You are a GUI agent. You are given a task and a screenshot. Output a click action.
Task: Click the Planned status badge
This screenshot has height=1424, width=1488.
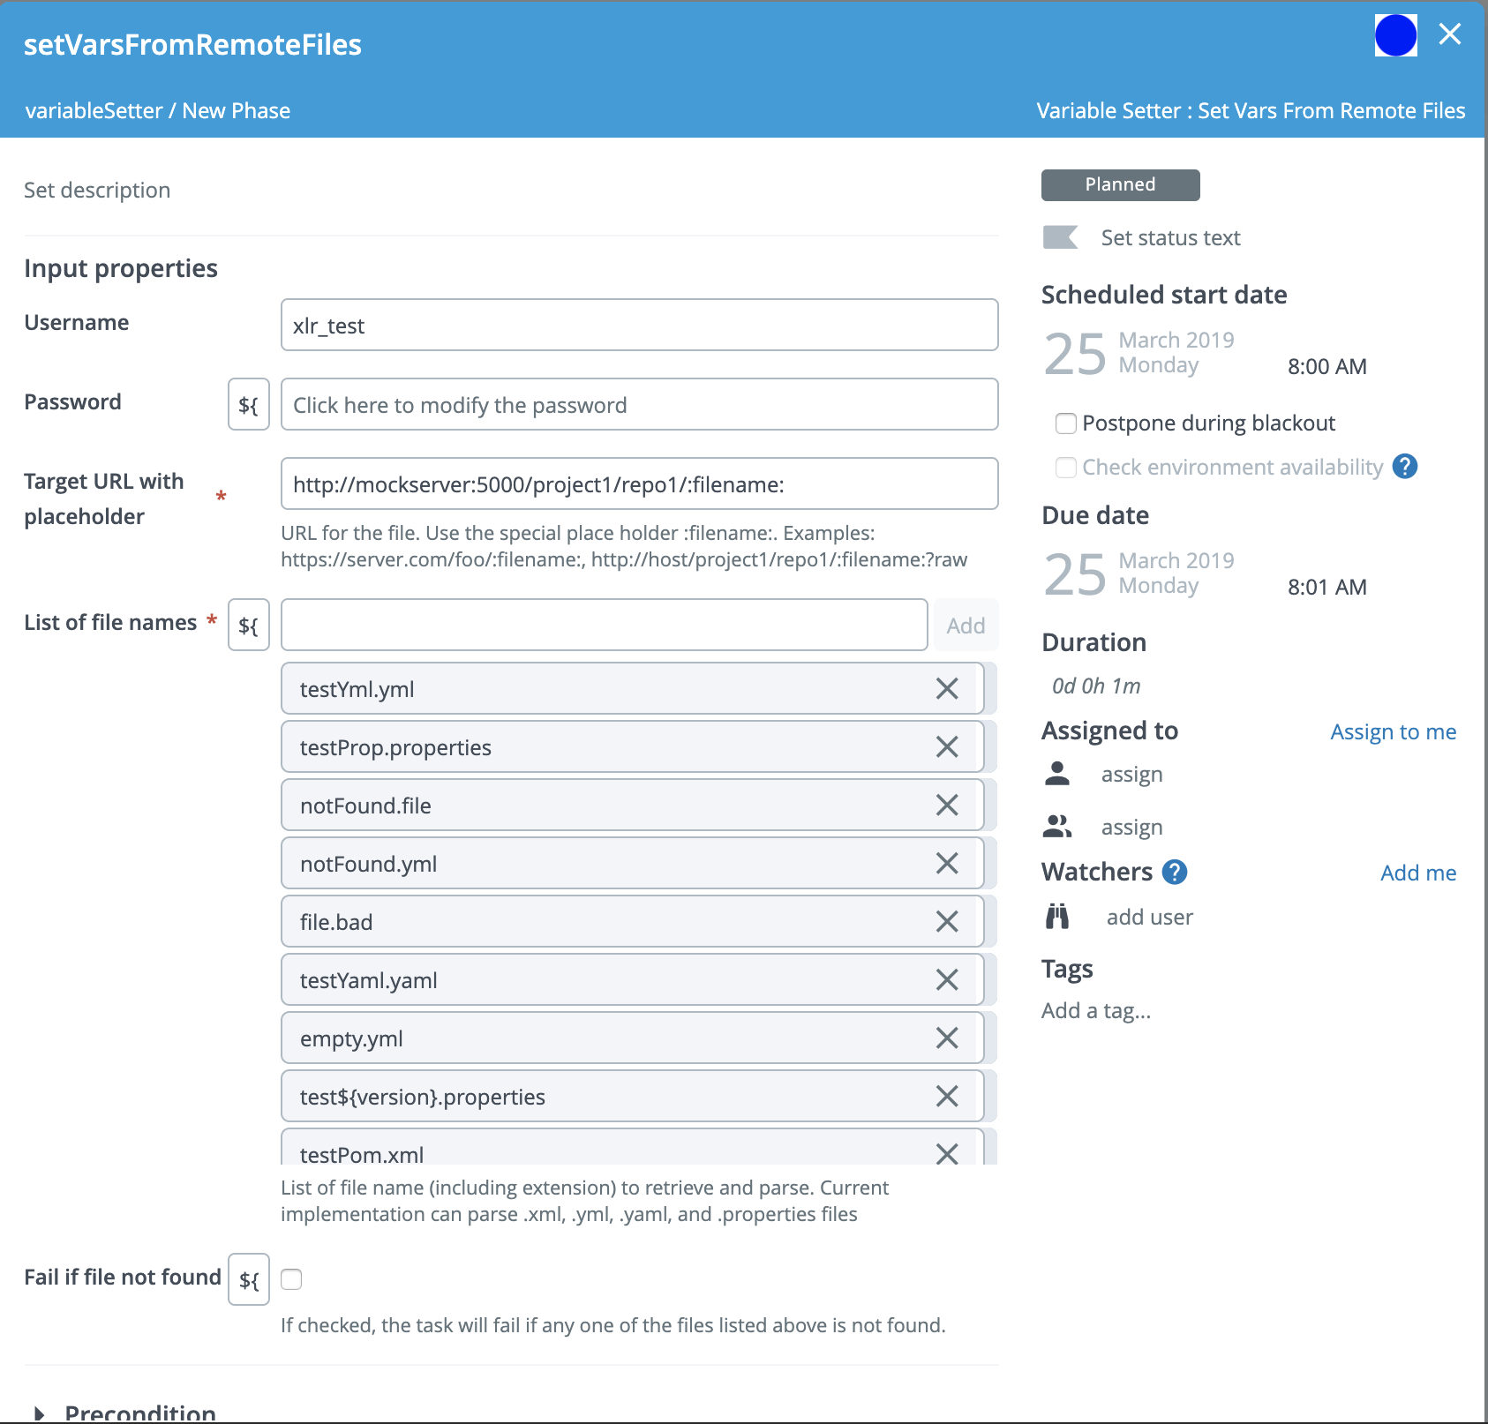pyautogui.click(x=1121, y=185)
